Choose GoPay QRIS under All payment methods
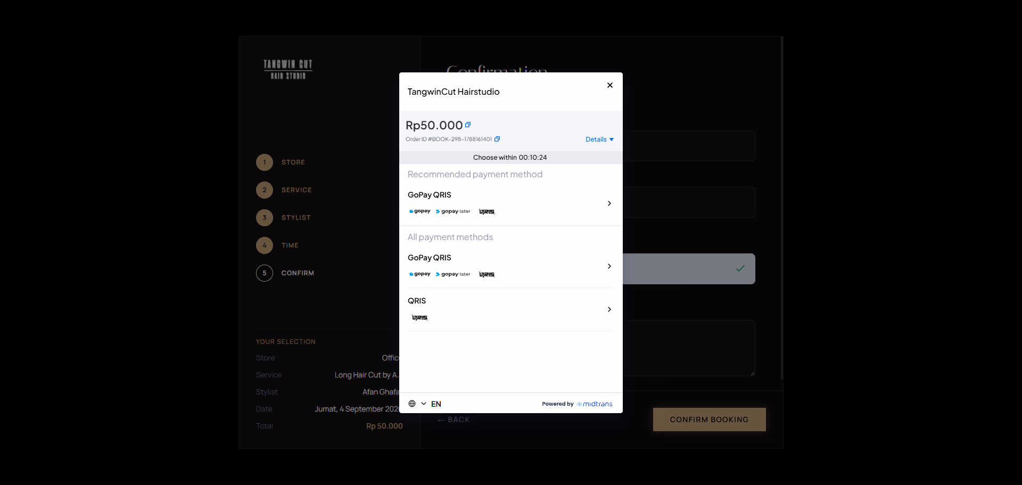 click(x=511, y=266)
